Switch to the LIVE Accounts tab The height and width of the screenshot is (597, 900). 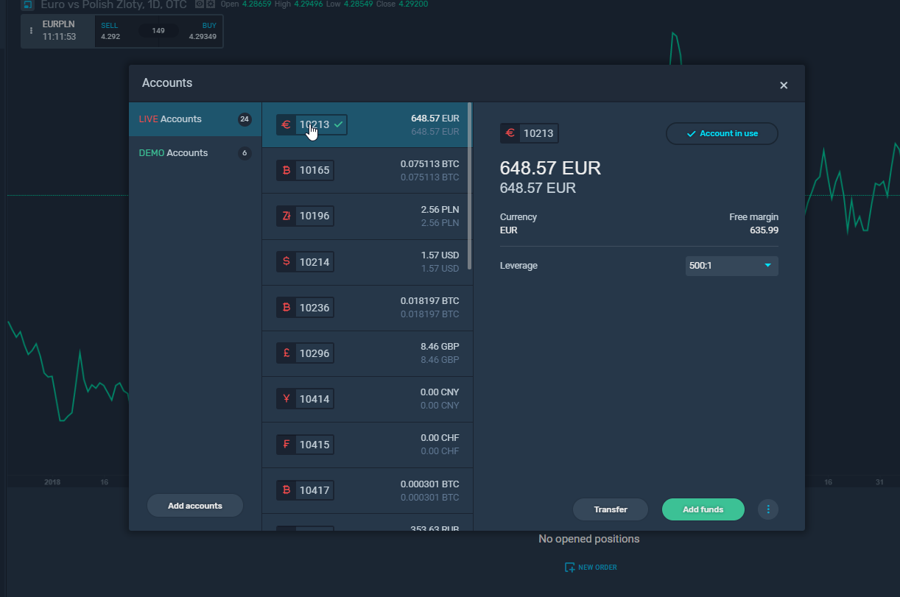(194, 119)
